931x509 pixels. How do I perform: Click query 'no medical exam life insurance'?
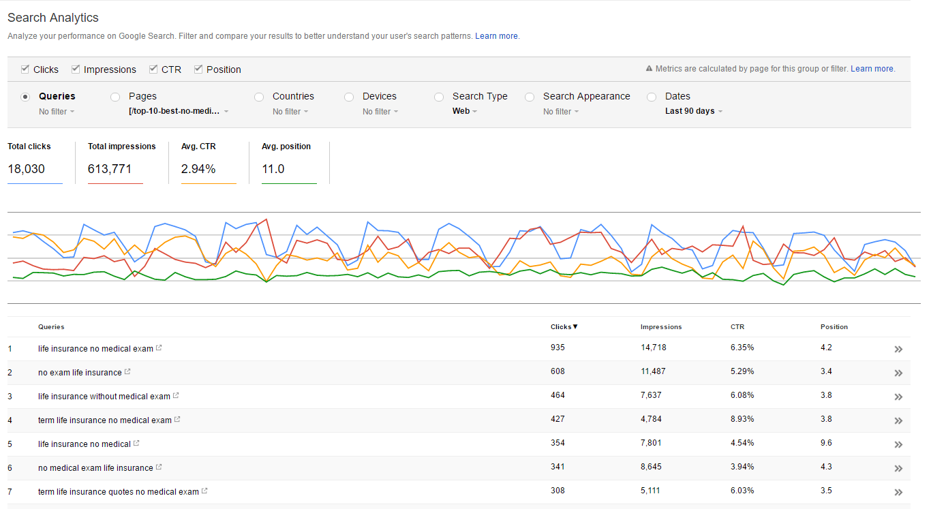click(95, 468)
